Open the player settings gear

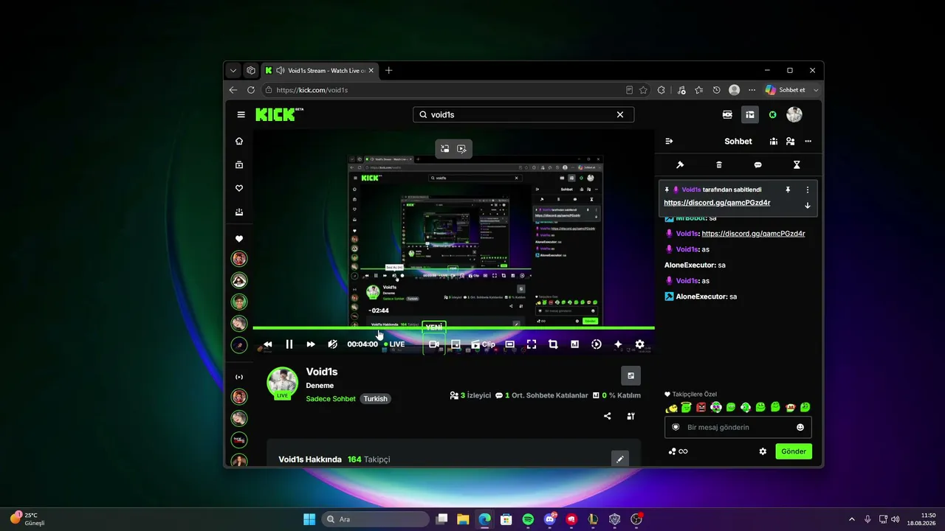(x=639, y=344)
